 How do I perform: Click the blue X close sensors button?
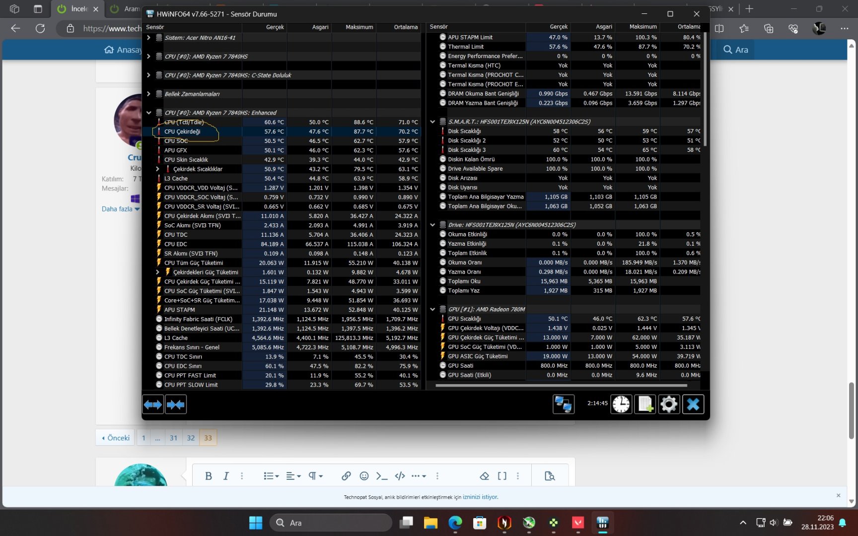[693, 404]
